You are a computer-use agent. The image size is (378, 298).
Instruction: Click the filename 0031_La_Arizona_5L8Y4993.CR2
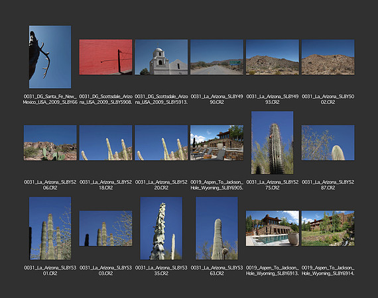click(273, 99)
